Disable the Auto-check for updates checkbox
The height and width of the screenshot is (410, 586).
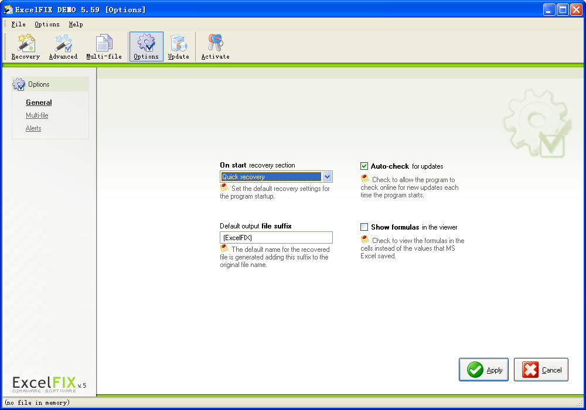364,166
